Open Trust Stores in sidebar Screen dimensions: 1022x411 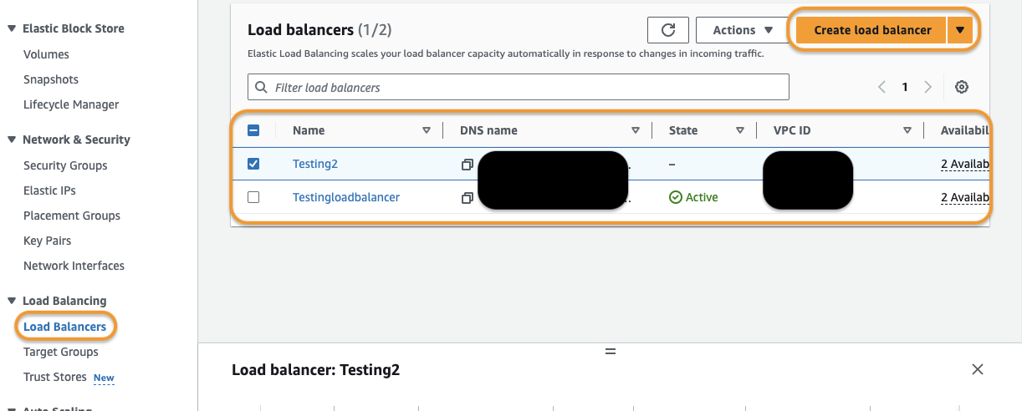(55, 377)
